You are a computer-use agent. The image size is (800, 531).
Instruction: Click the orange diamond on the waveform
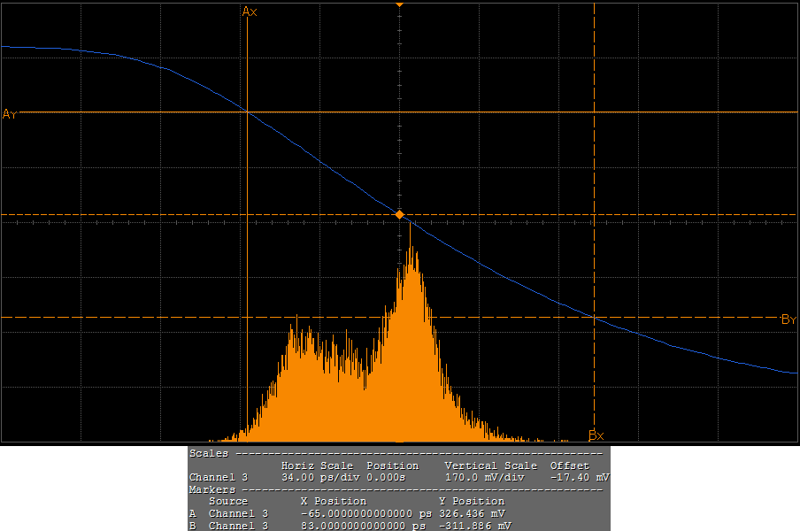pyautogui.click(x=400, y=215)
